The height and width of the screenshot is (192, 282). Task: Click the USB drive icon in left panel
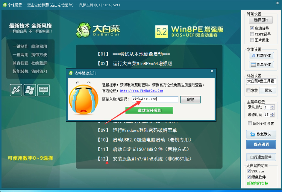pos(16,90)
